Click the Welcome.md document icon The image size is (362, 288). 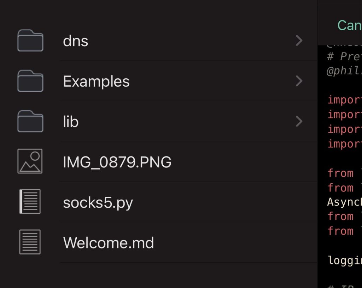(x=30, y=242)
